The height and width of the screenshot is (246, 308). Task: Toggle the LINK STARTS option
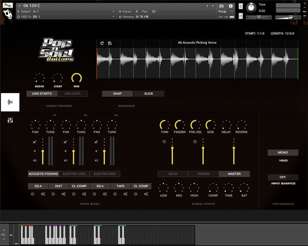pyautogui.click(x=42, y=94)
